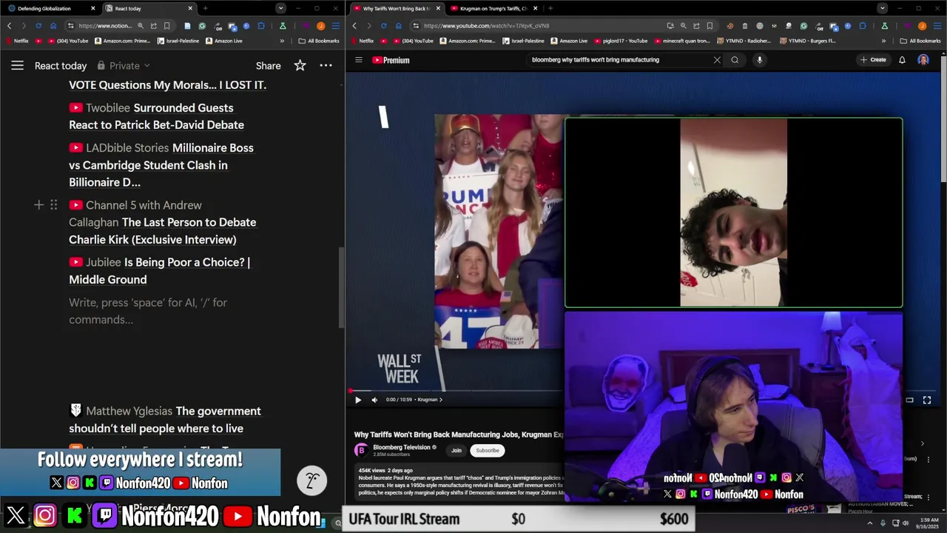The height and width of the screenshot is (533, 947).
Task: Toggle theater mode in YouTube player
Action: [909, 400]
